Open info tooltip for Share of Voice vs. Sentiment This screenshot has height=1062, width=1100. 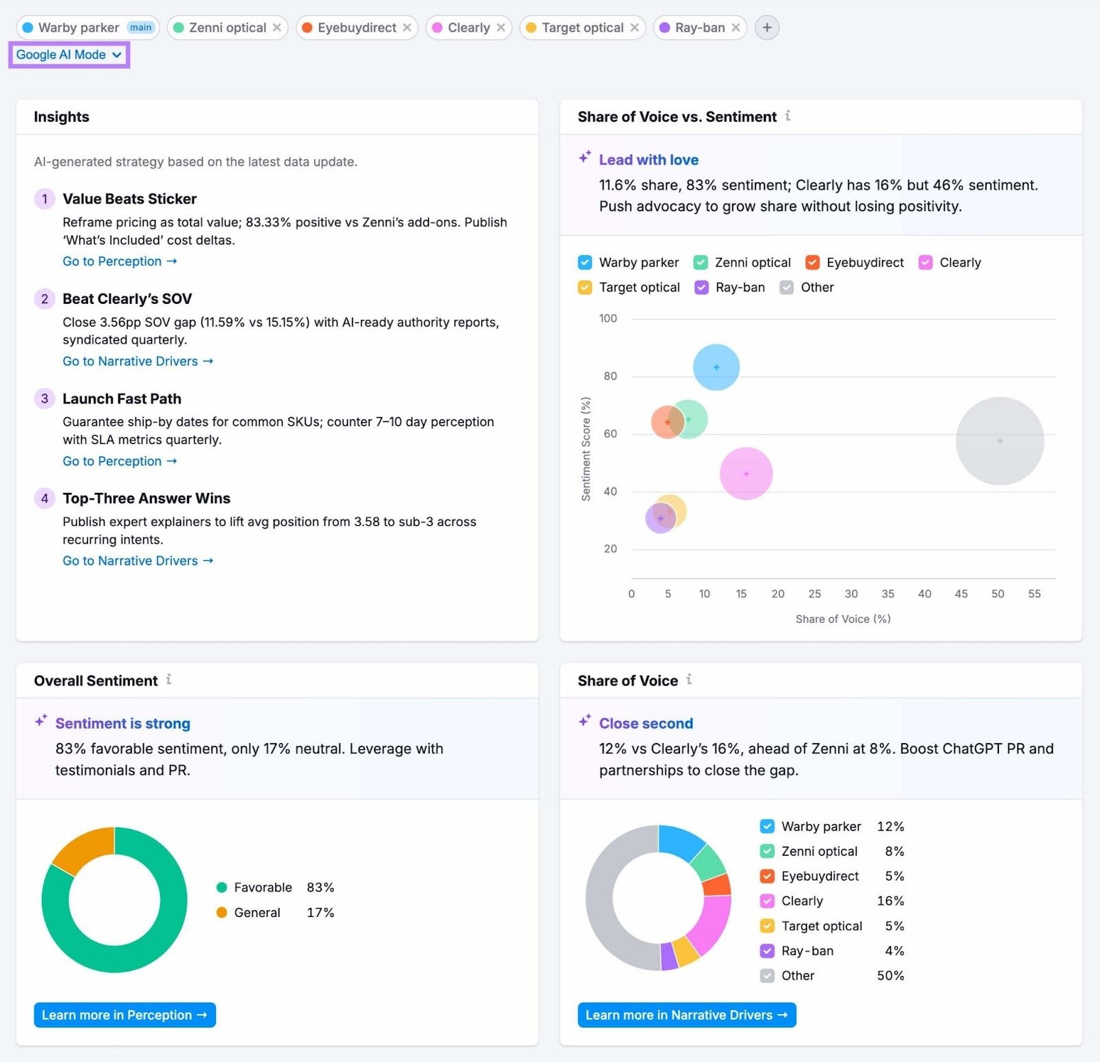pos(788,117)
